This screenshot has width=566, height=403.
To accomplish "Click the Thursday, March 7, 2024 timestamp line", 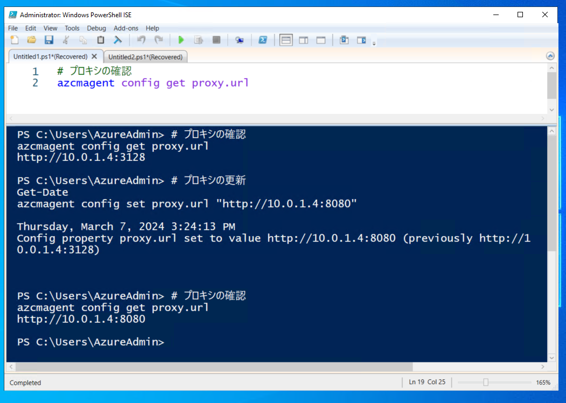I will point(126,227).
